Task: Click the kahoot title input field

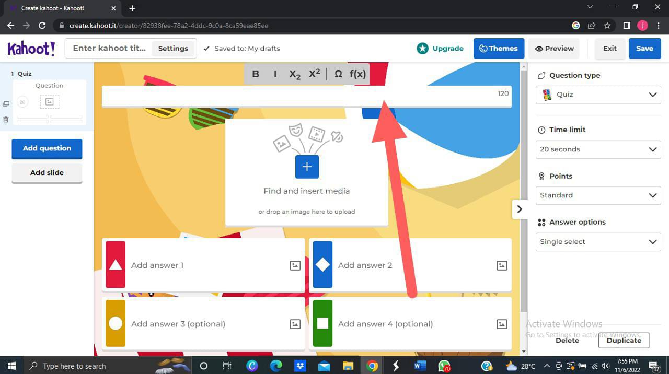Action: (109, 49)
